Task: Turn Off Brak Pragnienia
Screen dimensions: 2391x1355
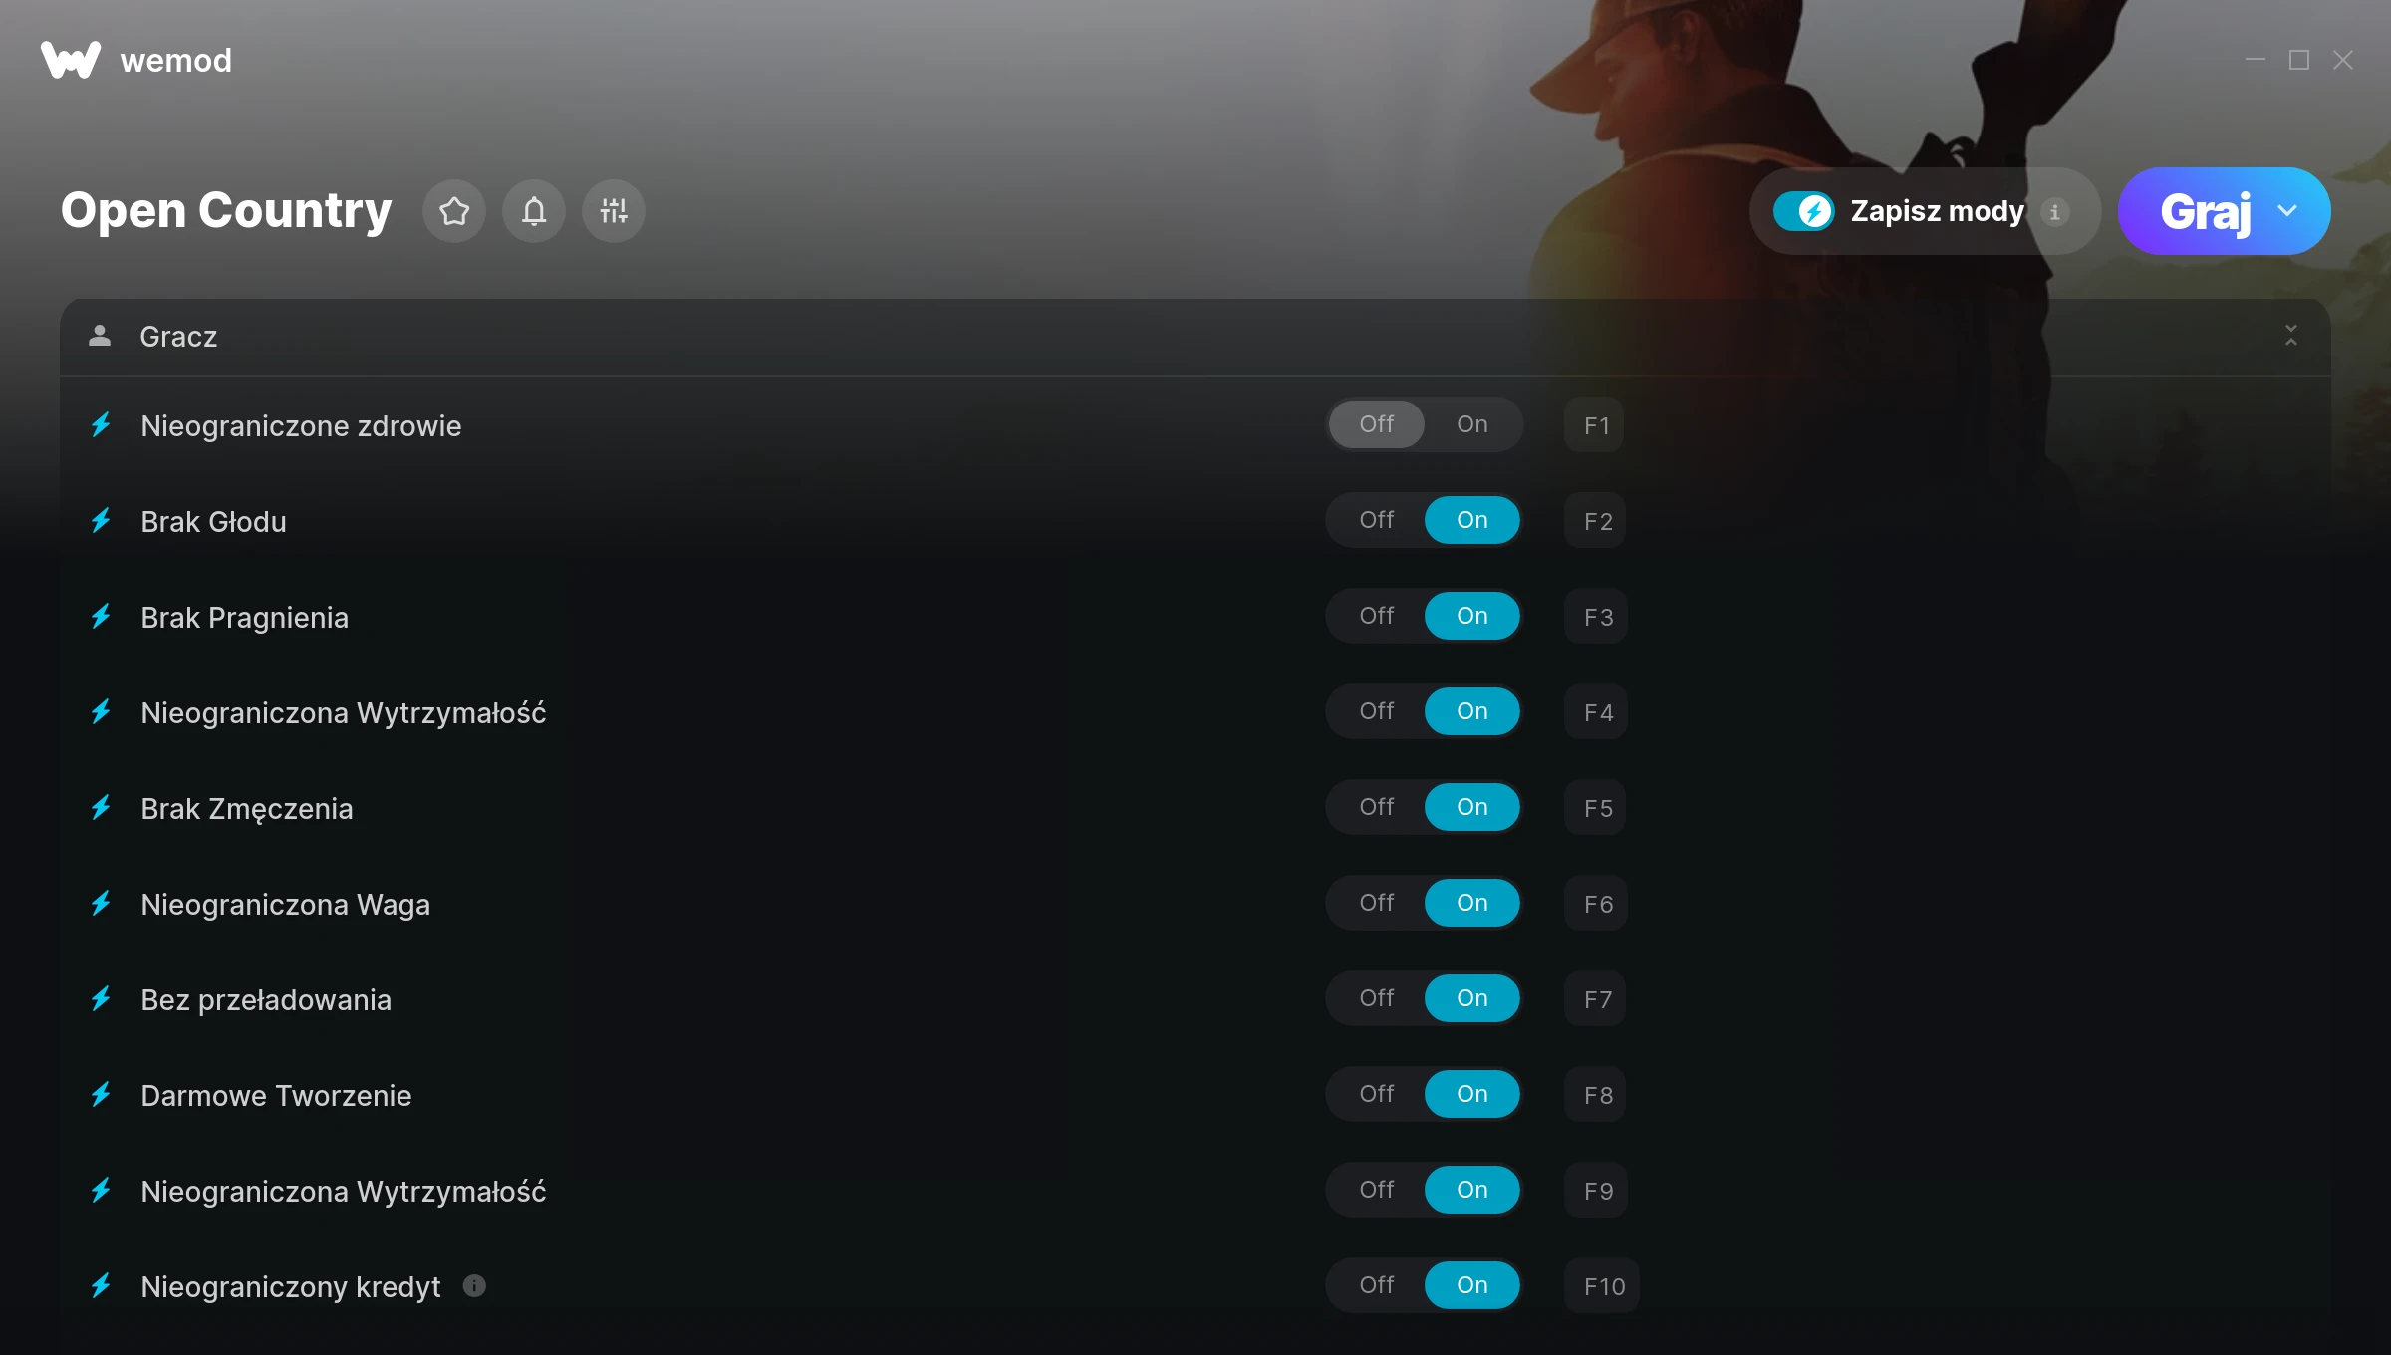Action: point(1376,616)
